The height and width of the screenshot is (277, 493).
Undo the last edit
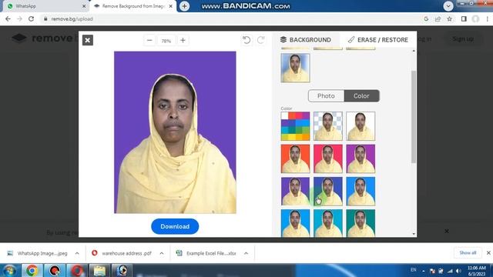[246, 40]
